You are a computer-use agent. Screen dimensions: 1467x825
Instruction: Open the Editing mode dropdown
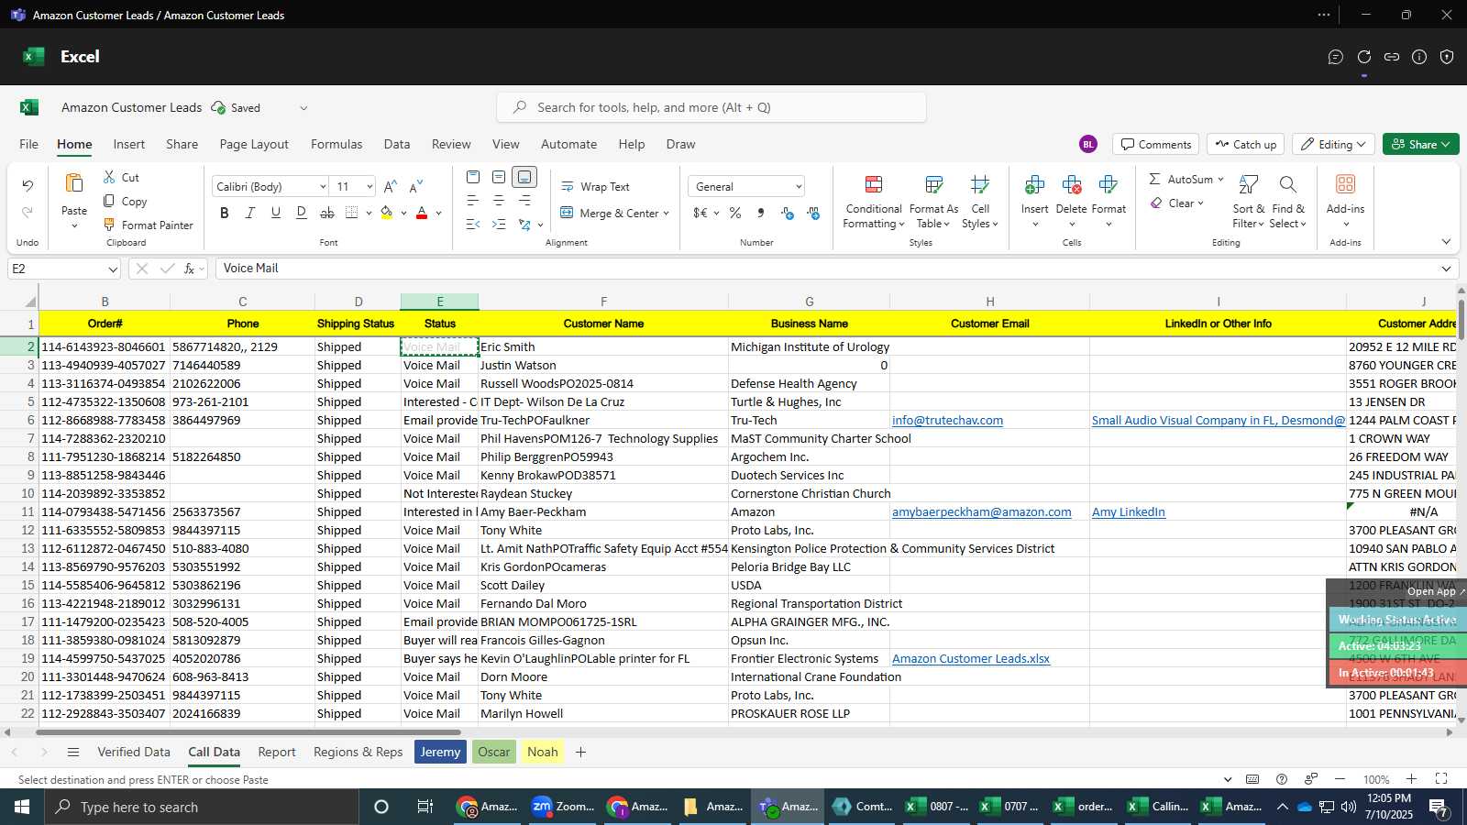tap(1333, 144)
